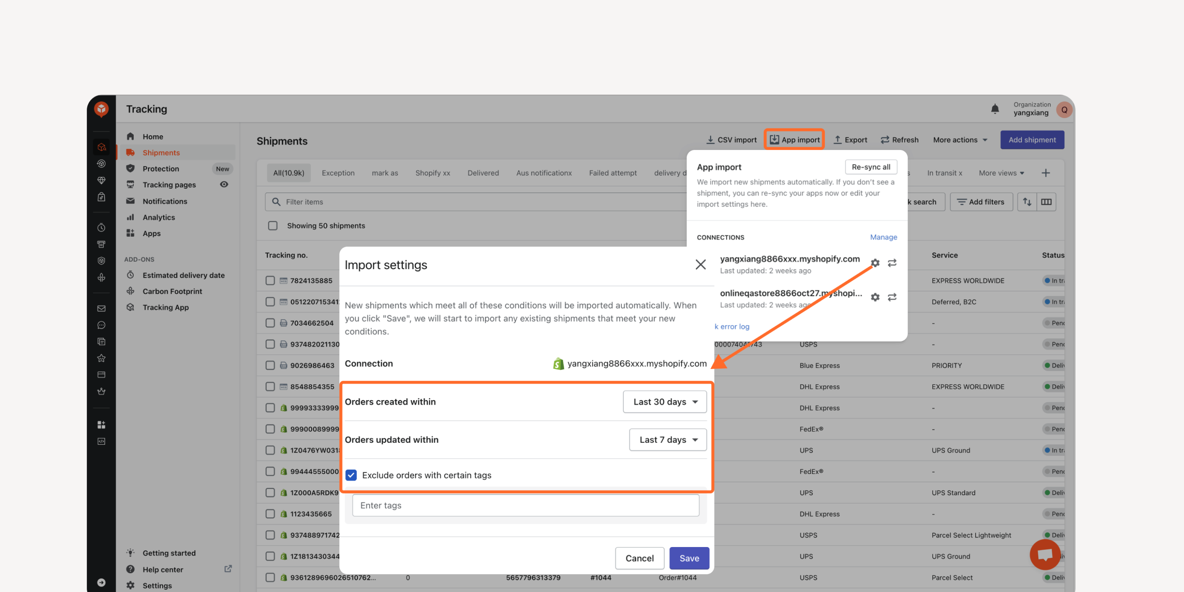The width and height of the screenshot is (1184, 592).
Task: Click Re-sync all button
Action: click(871, 167)
